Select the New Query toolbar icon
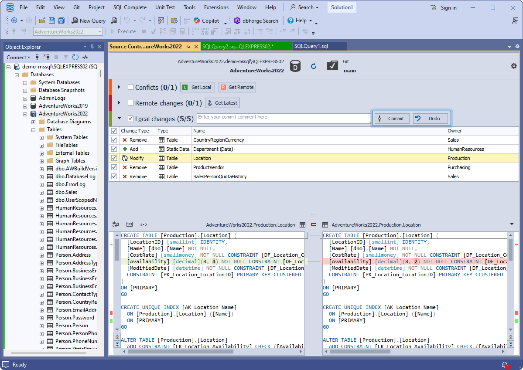The image size is (523, 370). [x=75, y=20]
